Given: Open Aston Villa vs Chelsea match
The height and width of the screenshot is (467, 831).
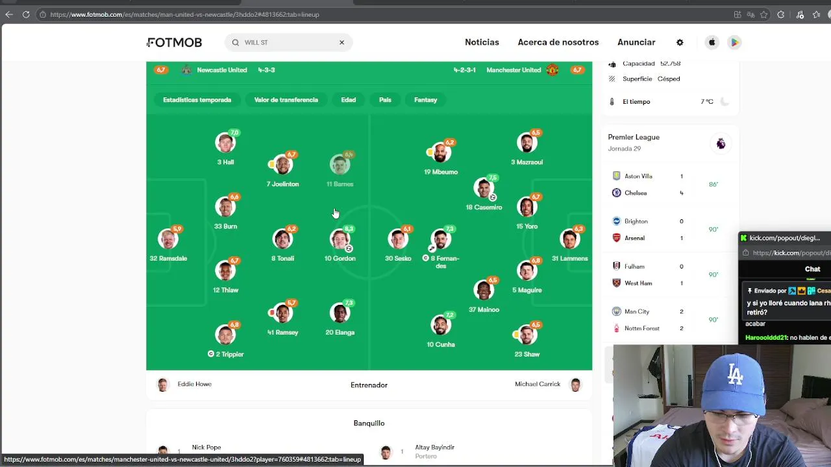Looking at the screenshot, I should [670, 184].
